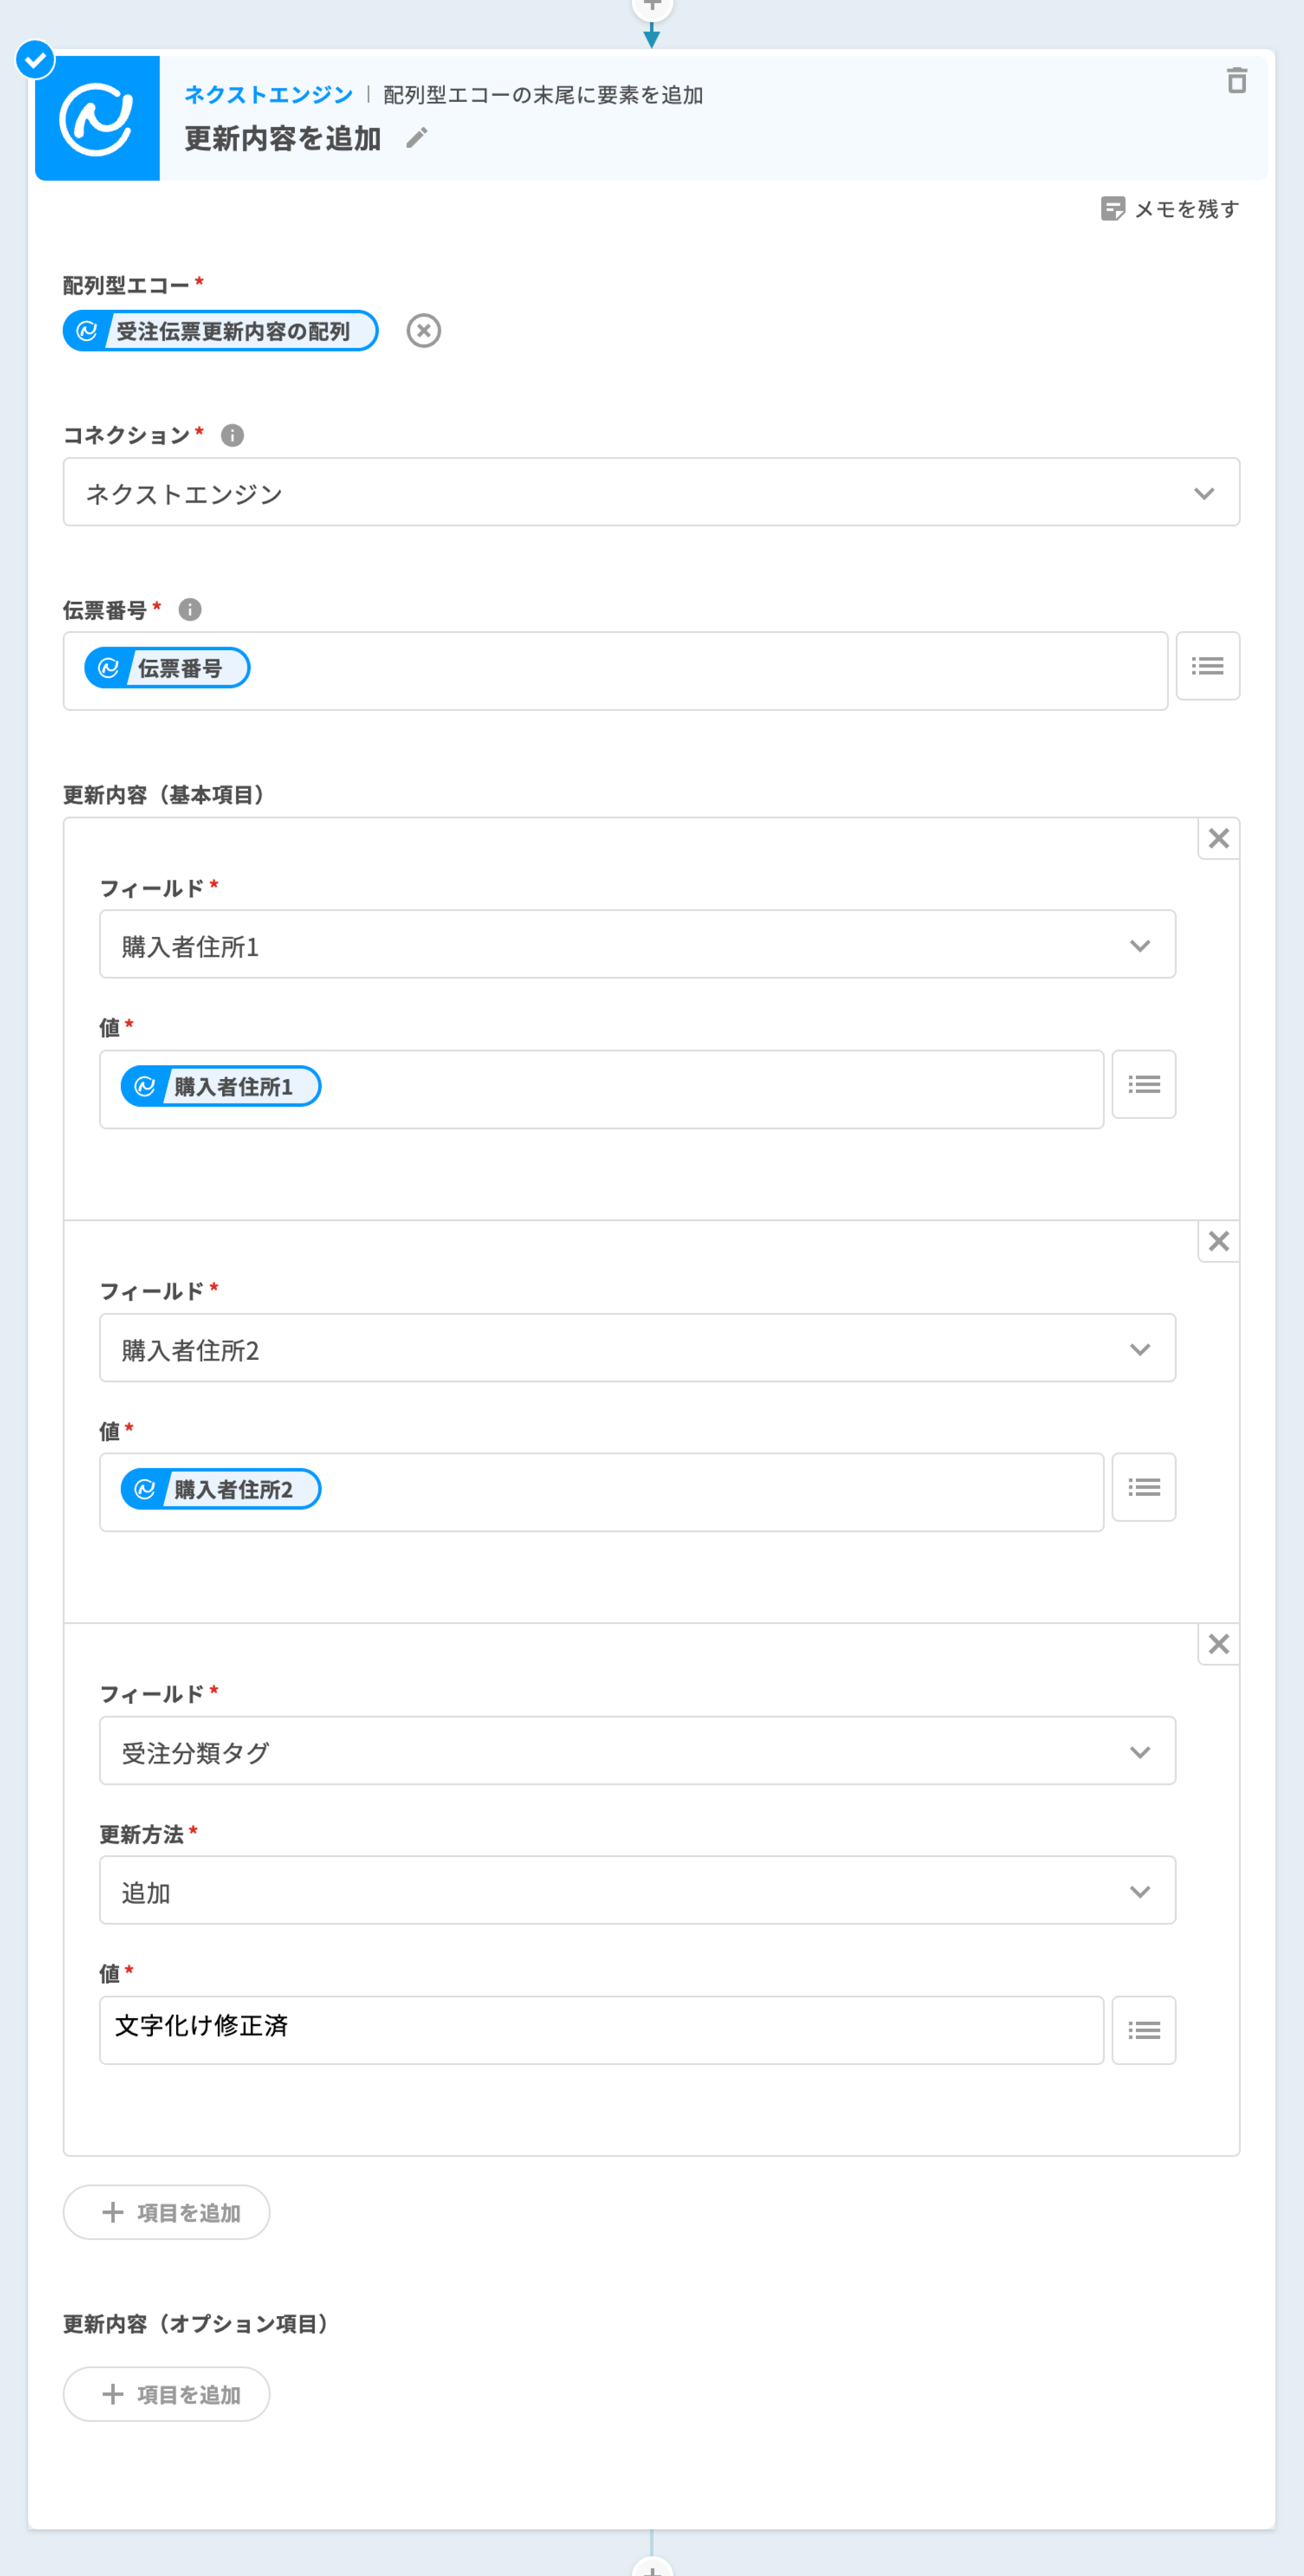Click the trash icon to delete step
Viewport: 1304px width, 2576px height.
tap(1236, 81)
